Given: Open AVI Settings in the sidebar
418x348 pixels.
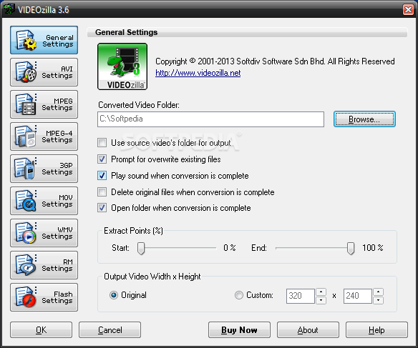Looking at the screenshot, I should click(44, 72).
